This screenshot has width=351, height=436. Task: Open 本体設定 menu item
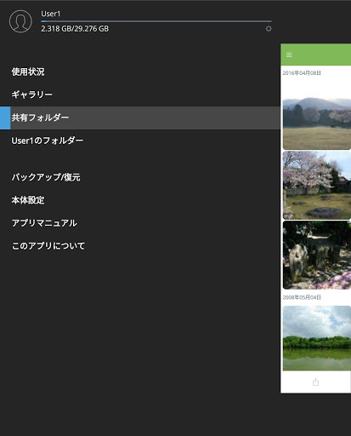coord(28,200)
